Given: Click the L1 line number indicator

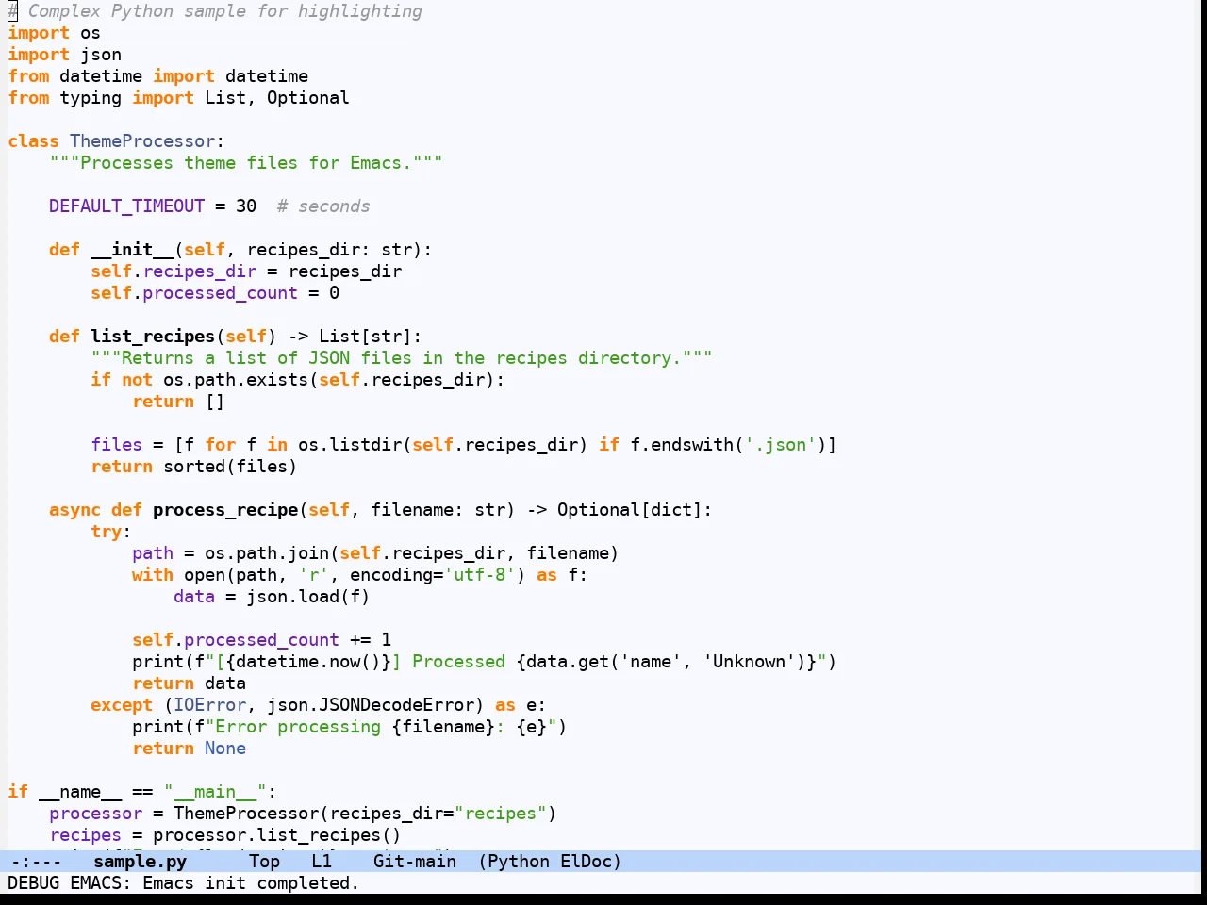Looking at the screenshot, I should coord(322,862).
